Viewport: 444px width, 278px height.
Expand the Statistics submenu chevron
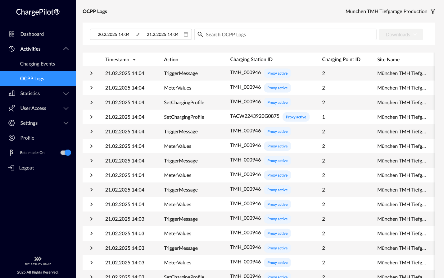click(66, 93)
